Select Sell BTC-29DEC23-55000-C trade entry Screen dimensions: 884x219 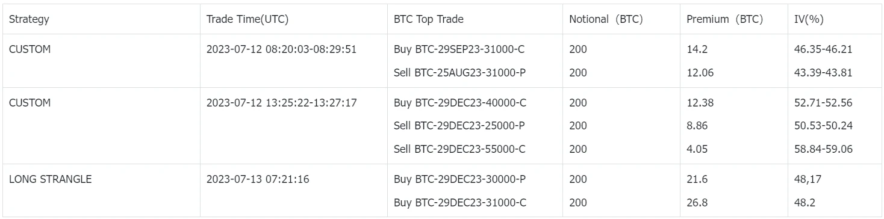460,149
